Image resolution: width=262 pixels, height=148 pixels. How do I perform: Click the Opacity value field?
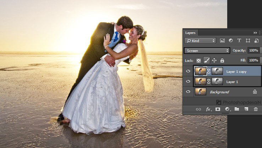click(253, 51)
